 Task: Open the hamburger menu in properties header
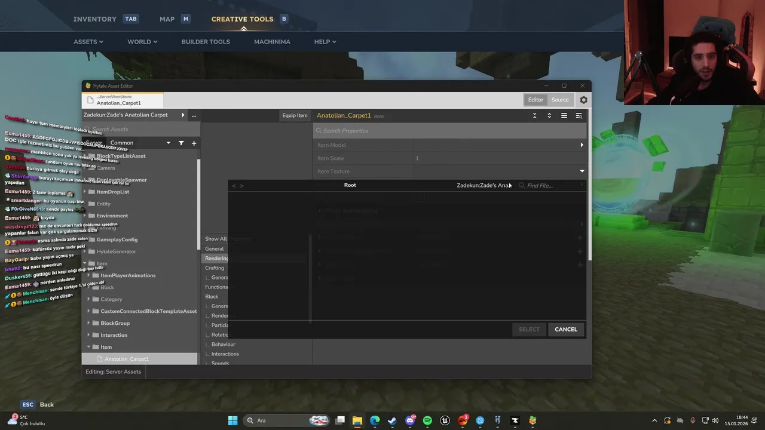[x=564, y=115]
